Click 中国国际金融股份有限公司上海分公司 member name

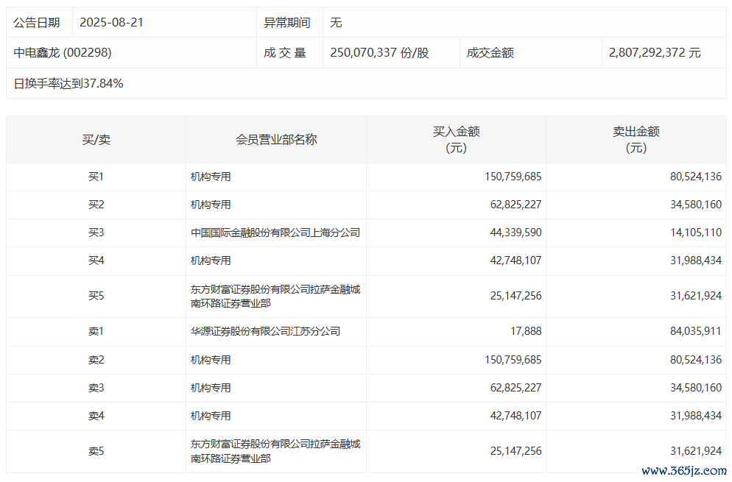[x=275, y=233]
